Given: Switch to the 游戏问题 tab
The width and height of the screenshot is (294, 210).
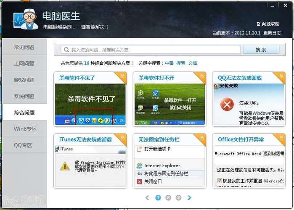Looking at the screenshot, I should click(x=24, y=80).
